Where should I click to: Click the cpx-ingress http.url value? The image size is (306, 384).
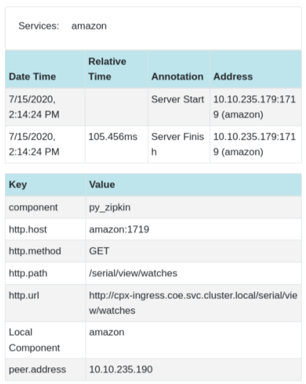point(193,303)
